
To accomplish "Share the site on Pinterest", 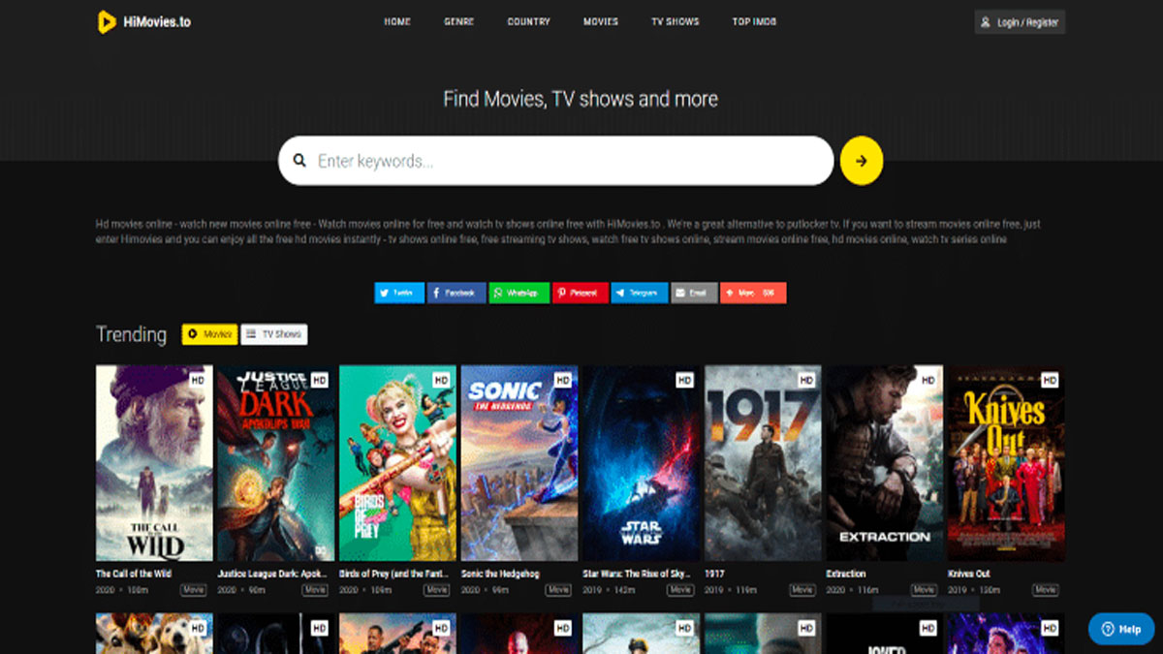I will tap(581, 293).
